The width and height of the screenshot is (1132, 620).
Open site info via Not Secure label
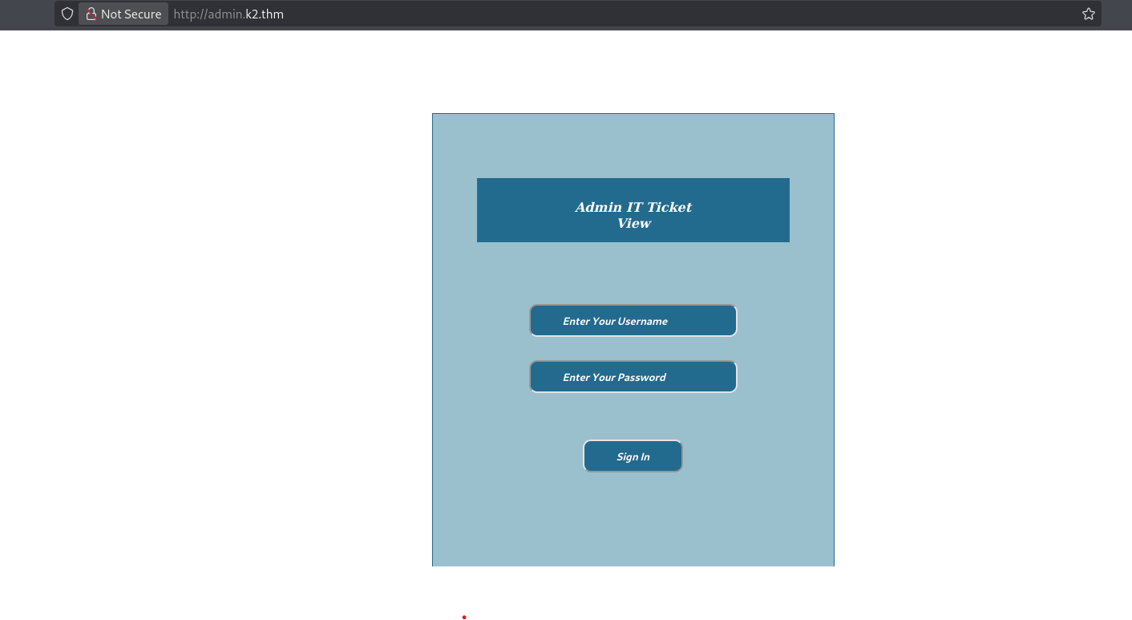[x=131, y=14]
